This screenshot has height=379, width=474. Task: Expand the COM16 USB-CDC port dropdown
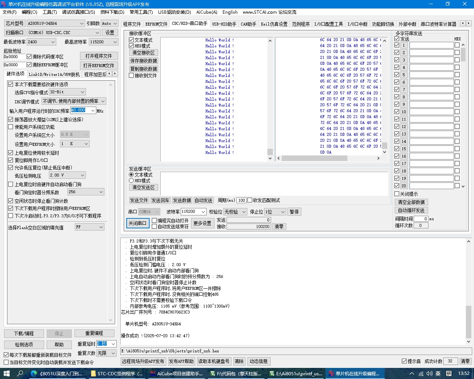tap(63, 33)
